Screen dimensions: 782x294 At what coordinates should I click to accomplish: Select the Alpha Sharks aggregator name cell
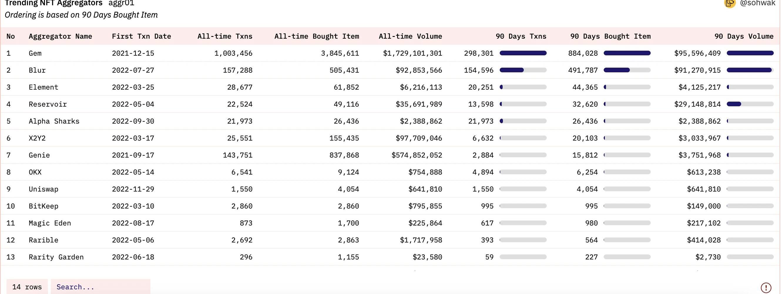tap(54, 121)
